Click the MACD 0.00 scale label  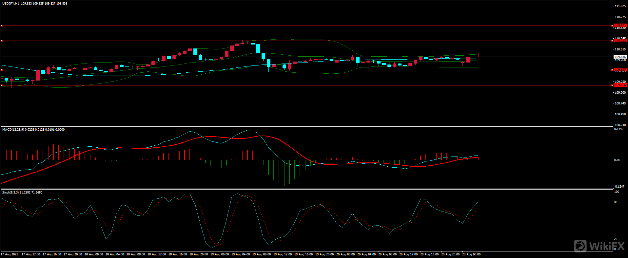[617, 160]
